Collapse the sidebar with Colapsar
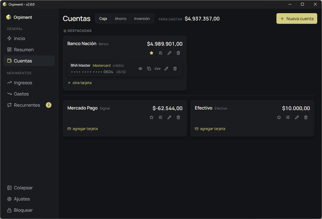322x219 pixels. click(x=29, y=188)
